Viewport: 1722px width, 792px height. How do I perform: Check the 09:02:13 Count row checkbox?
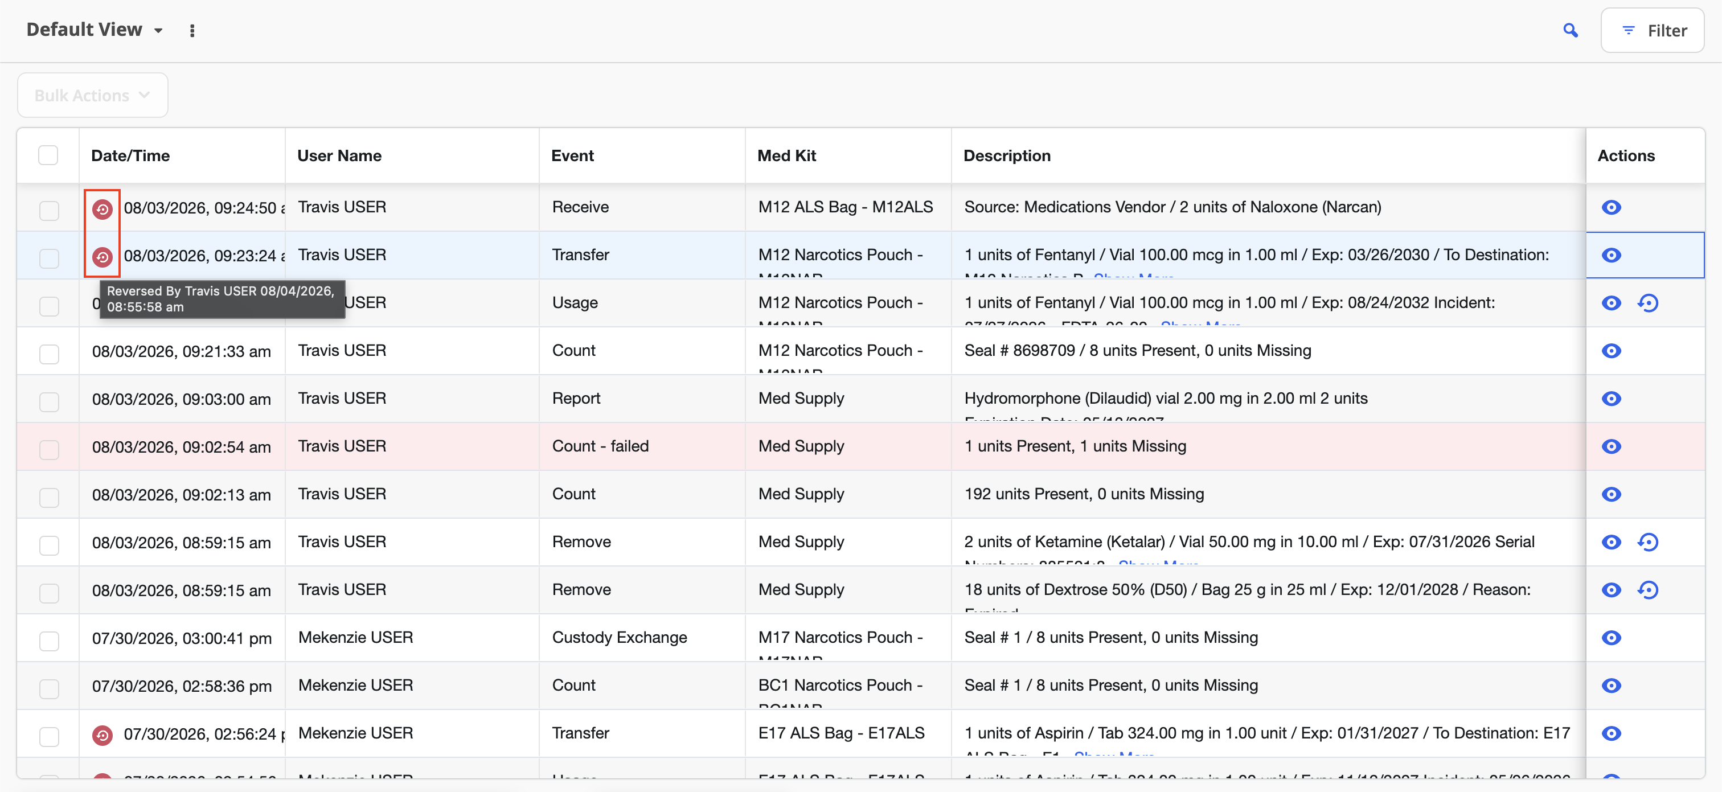click(49, 497)
